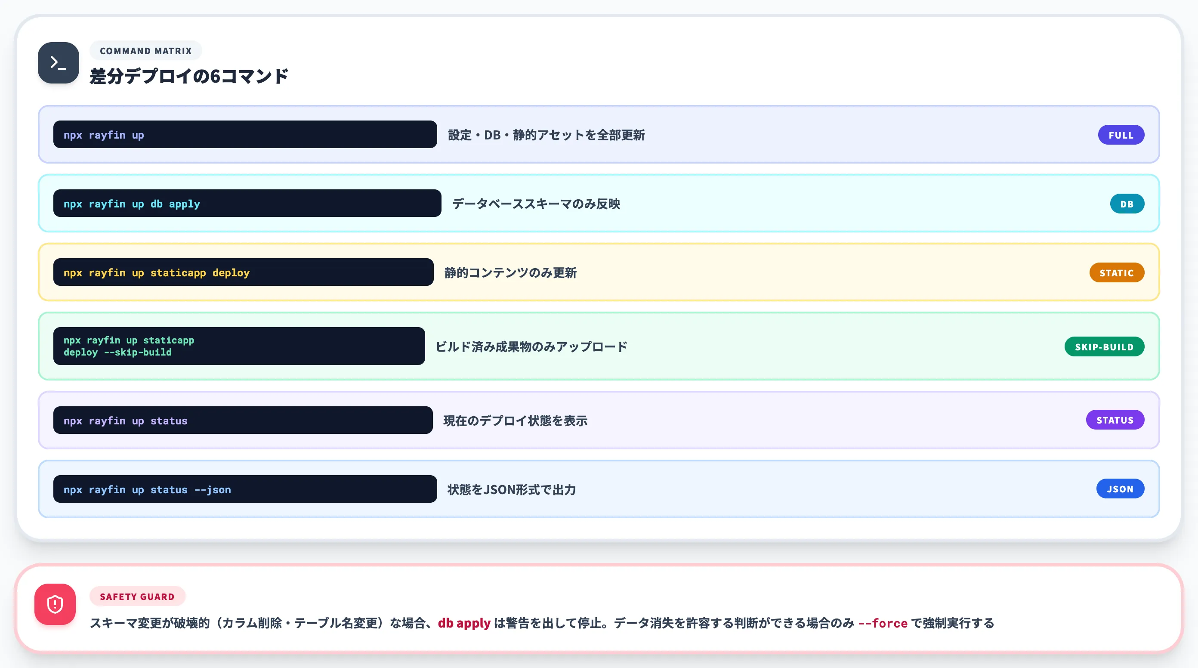1198x668 pixels.
Task: Click the heading '差分デプロイの6コマンド'
Action: [189, 76]
